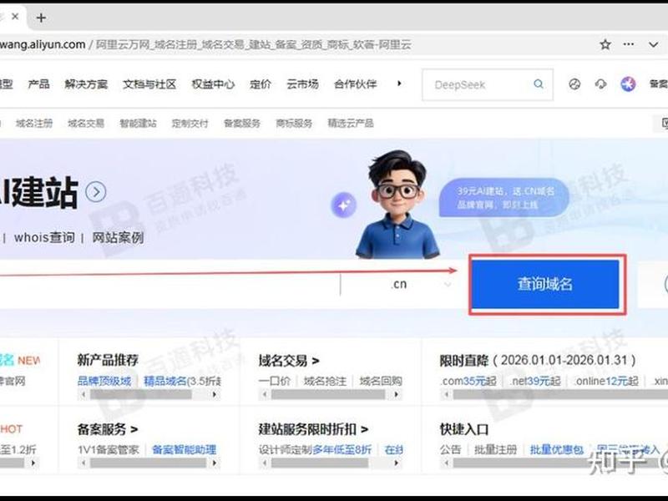Open the whois查询 link
Screen dimensions: 668x501
point(44,237)
